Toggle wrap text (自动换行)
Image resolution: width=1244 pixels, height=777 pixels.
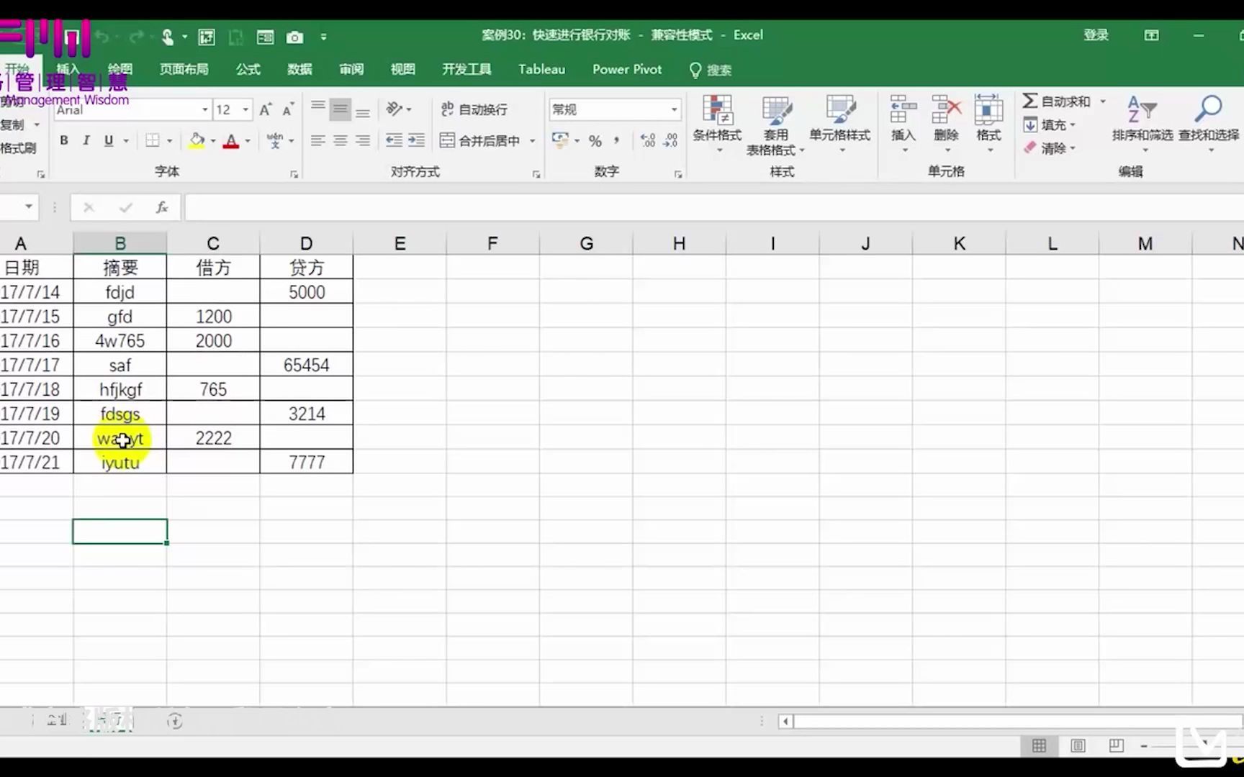coord(474,109)
